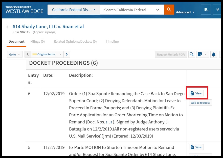View PDF for docket entry 6
Image resolution: width=223 pixels, height=158 pixels.
click(x=196, y=93)
